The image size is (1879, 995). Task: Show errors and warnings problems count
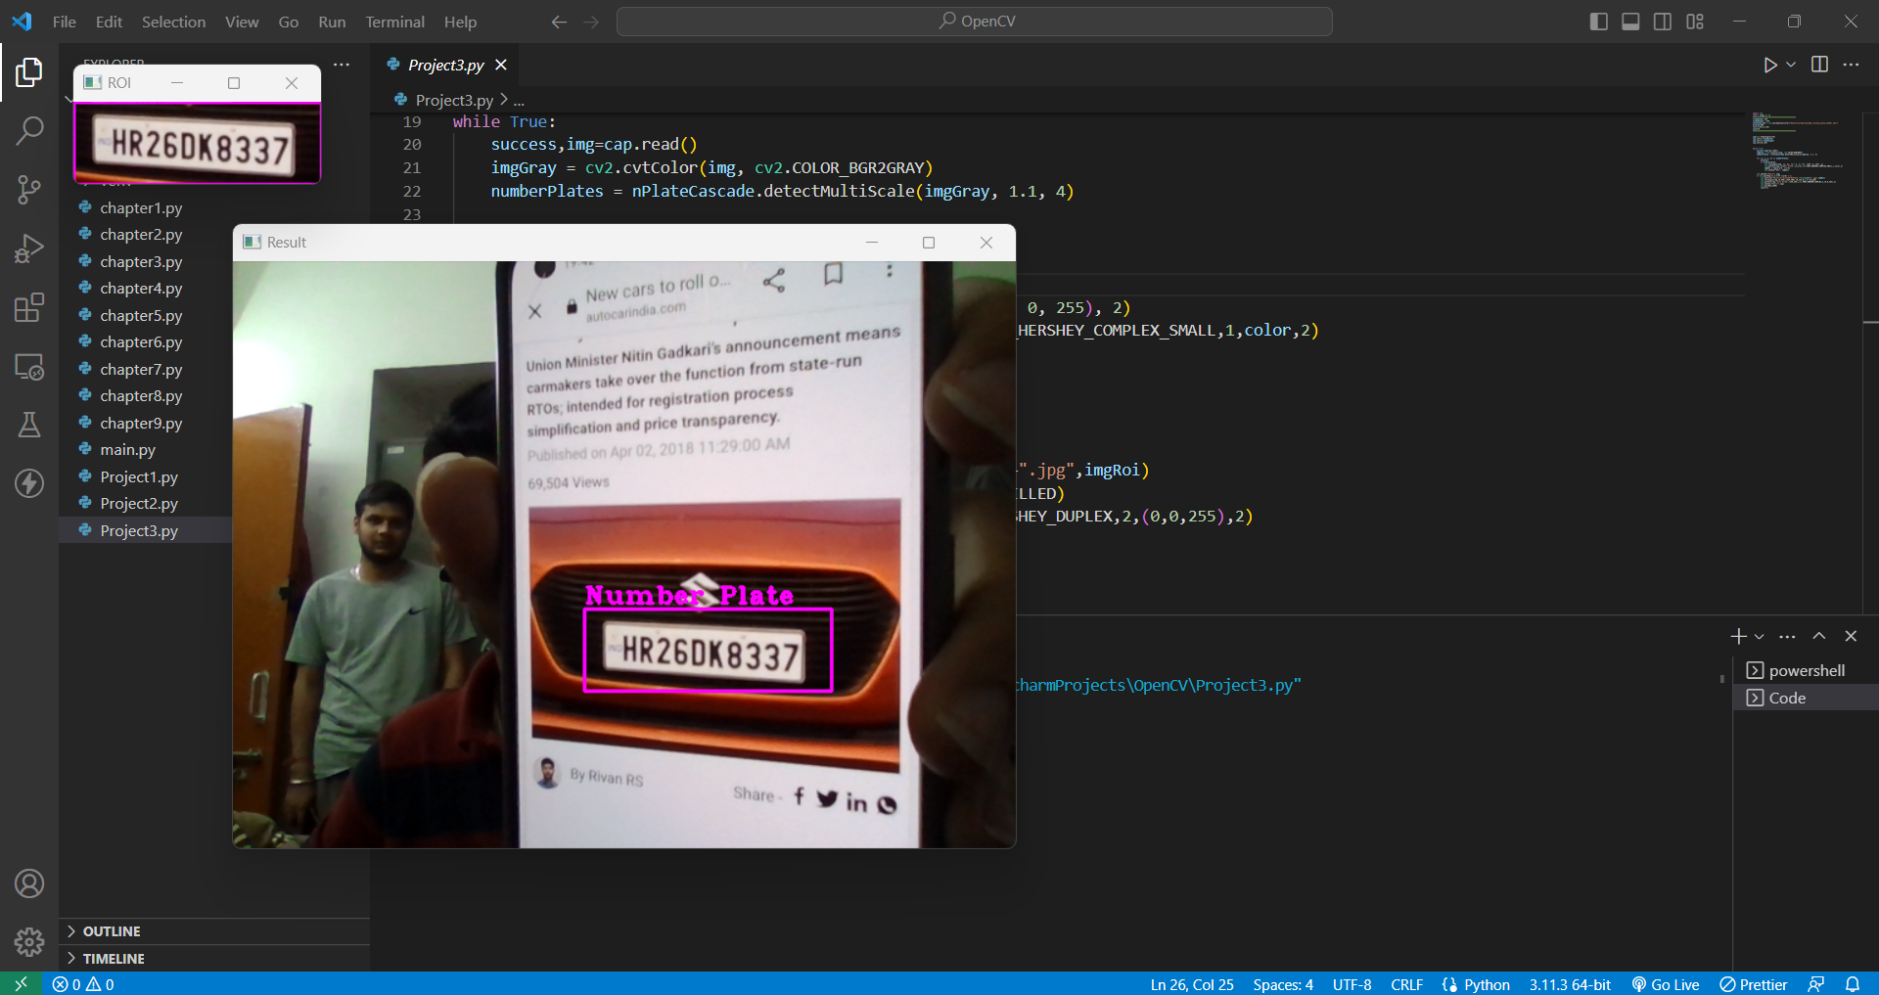pos(83,984)
